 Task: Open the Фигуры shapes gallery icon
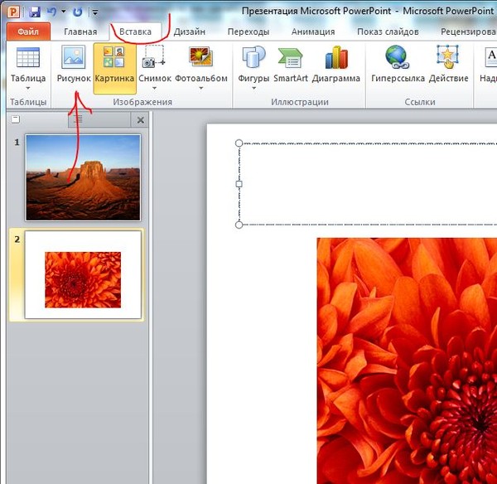pyautogui.click(x=253, y=57)
